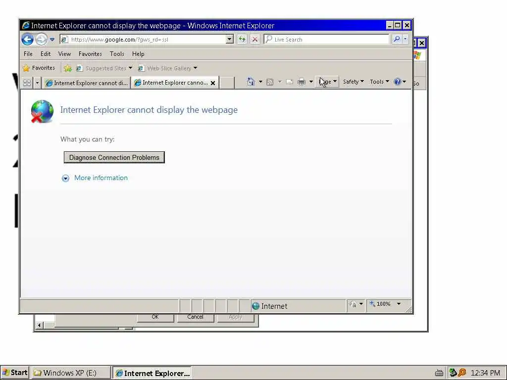Image resolution: width=507 pixels, height=380 pixels.
Task: Stop loading with the red X icon
Action: coord(255,40)
